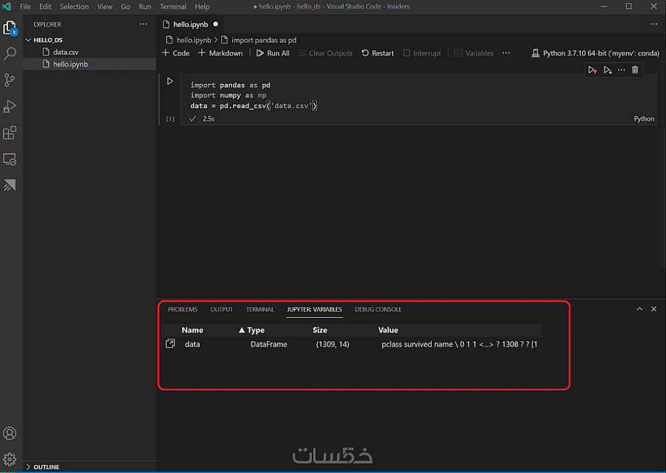The height and width of the screenshot is (473, 666).
Task: Click the Value column header
Action: [x=388, y=330]
